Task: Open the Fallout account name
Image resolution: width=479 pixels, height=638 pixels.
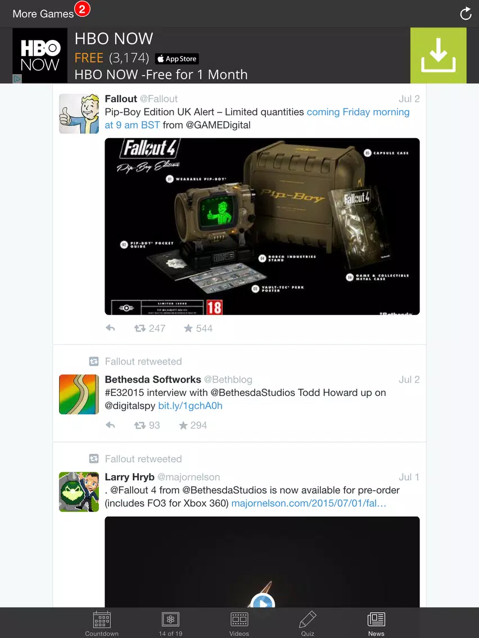Action: tap(121, 99)
